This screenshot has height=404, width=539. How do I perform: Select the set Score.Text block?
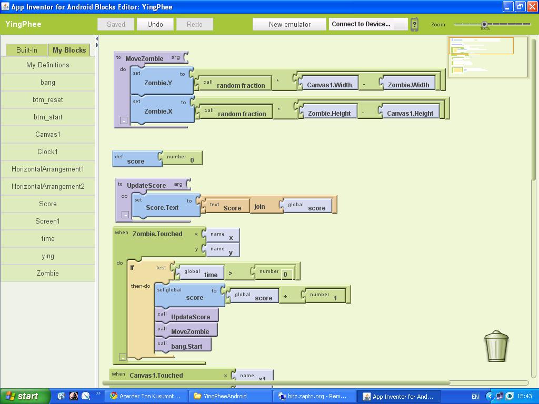(166, 206)
